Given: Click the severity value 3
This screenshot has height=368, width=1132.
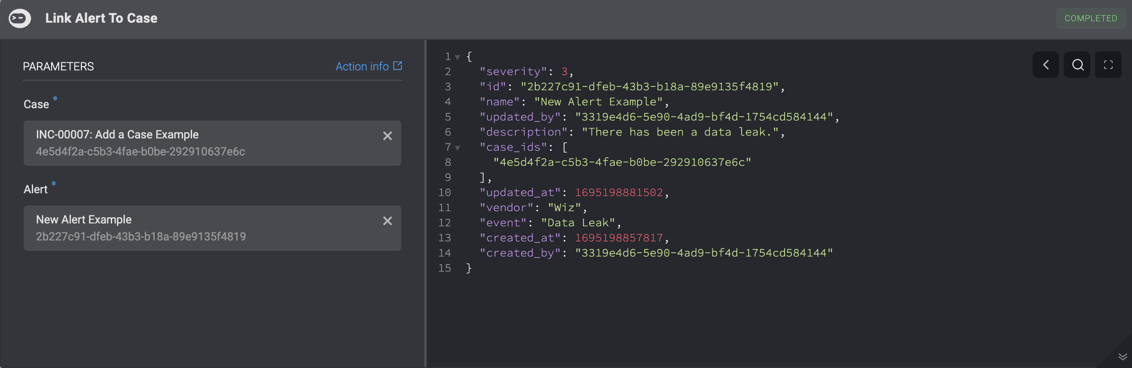Looking at the screenshot, I should [x=565, y=71].
